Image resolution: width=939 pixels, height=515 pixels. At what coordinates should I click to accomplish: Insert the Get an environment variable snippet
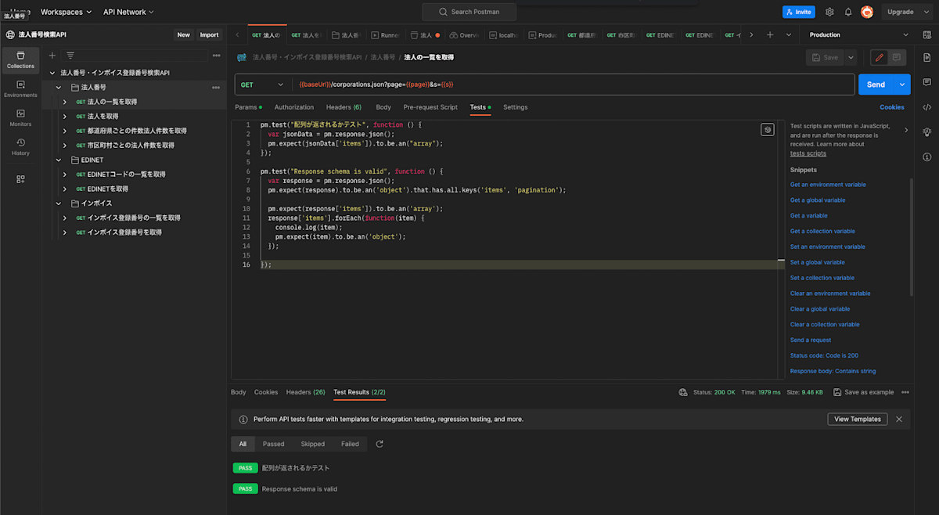tap(828, 185)
